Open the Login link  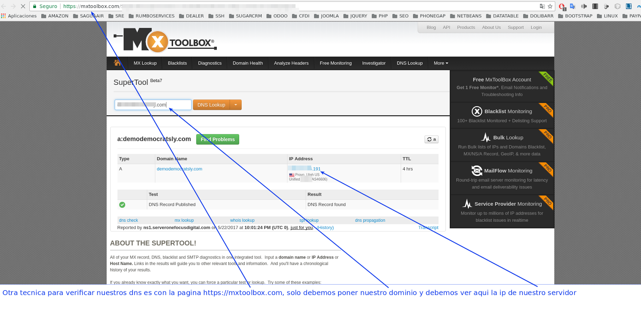[x=536, y=28]
